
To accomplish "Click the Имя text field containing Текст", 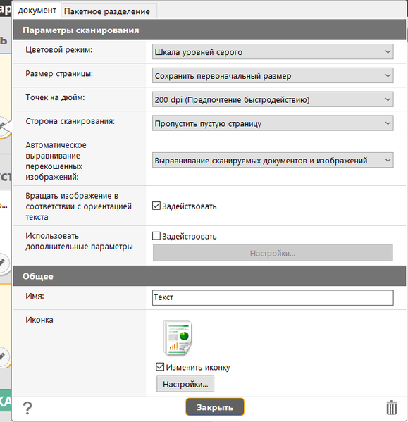I will [x=273, y=298].
